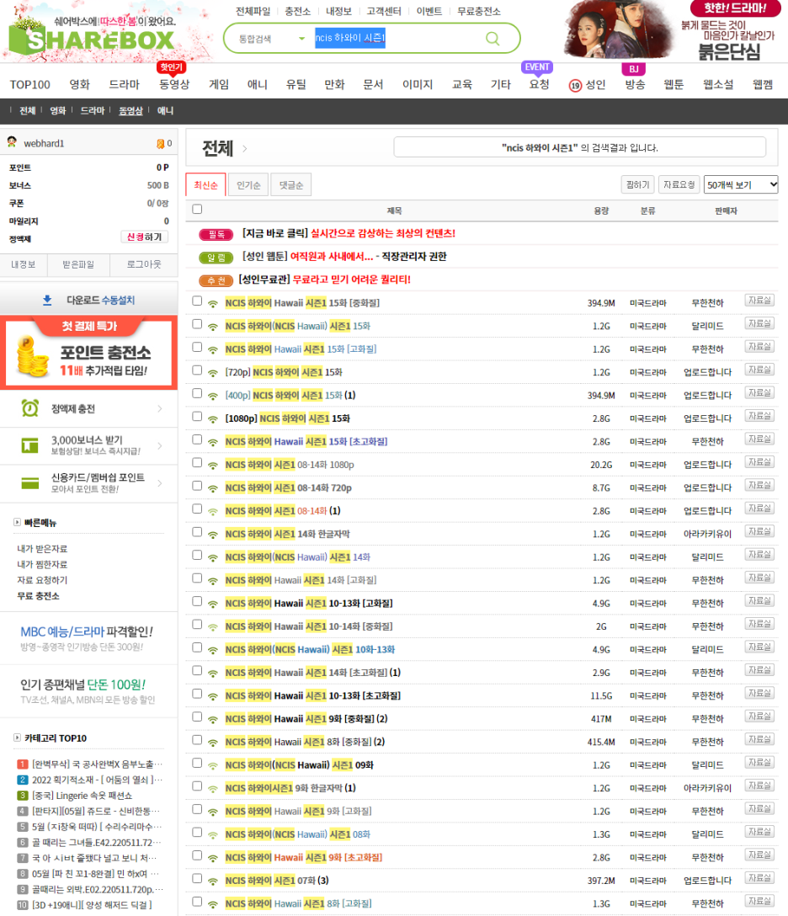Click the gold coin first payment banner
Image resolution: width=788 pixels, height=916 pixels.
(88, 352)
